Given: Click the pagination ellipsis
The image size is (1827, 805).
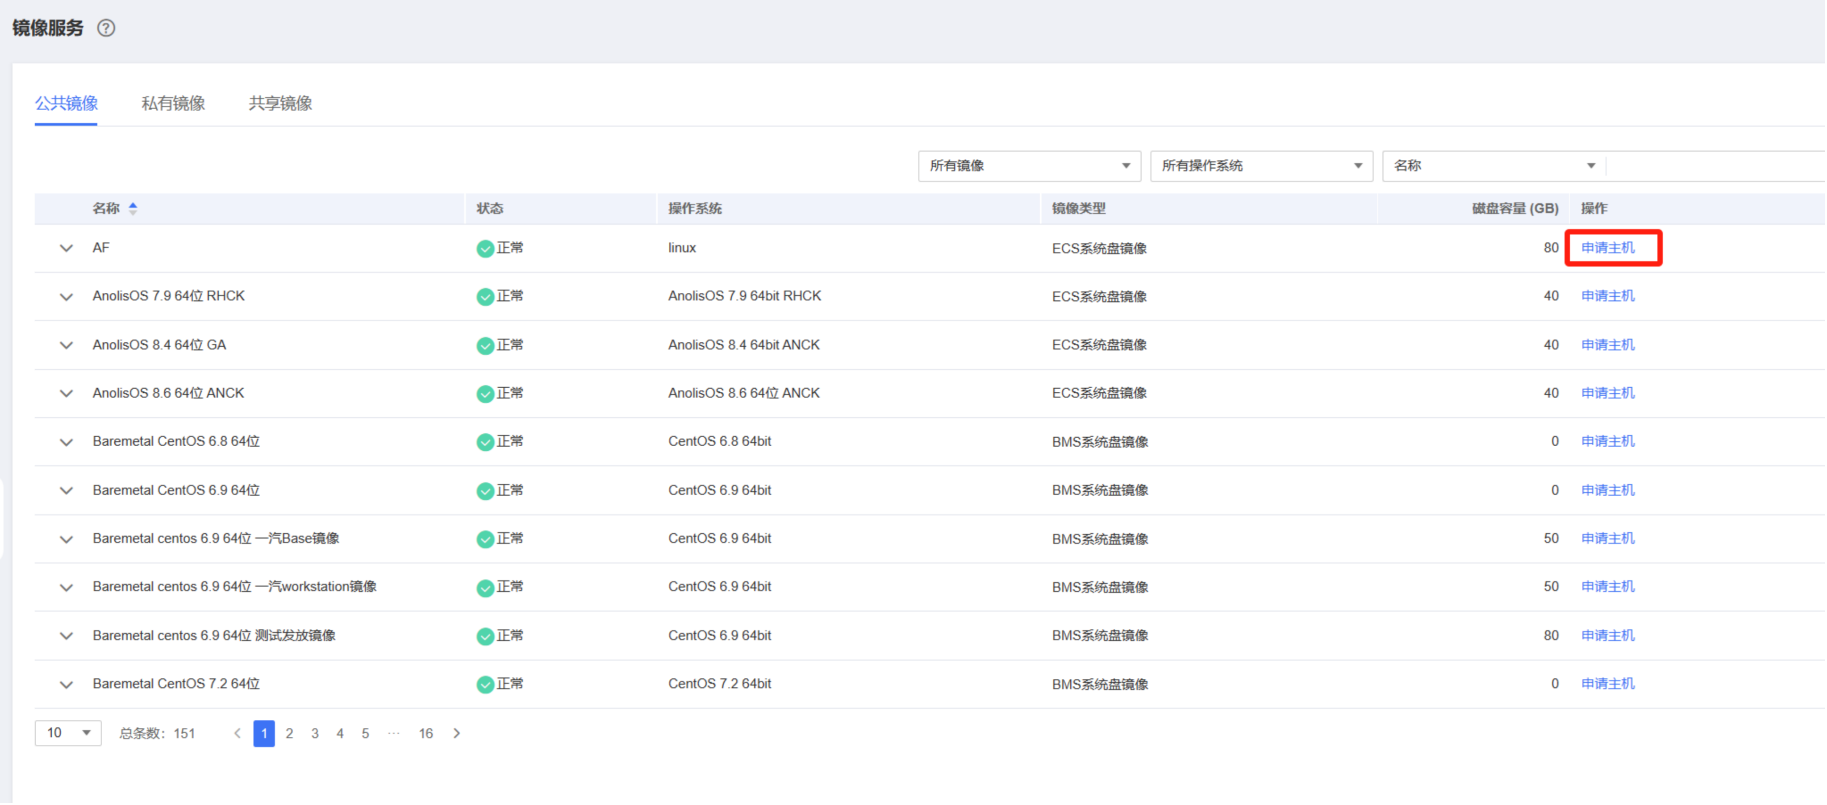Looking at the screenshot, I should tap(394, 733).
